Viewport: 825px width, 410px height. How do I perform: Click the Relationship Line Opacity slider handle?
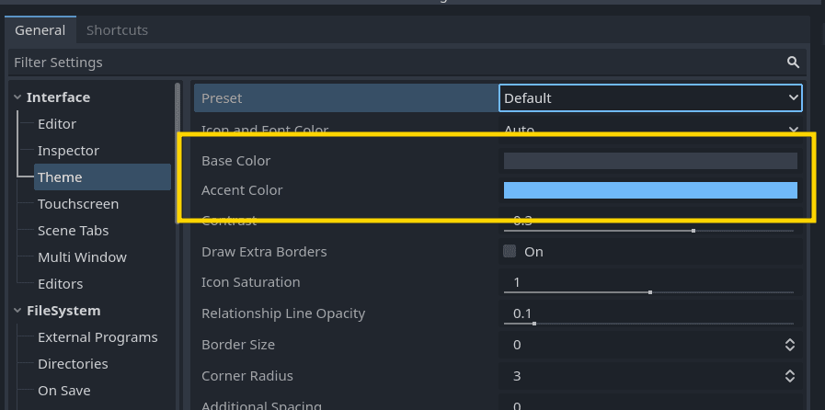click(x=534, y=324)
